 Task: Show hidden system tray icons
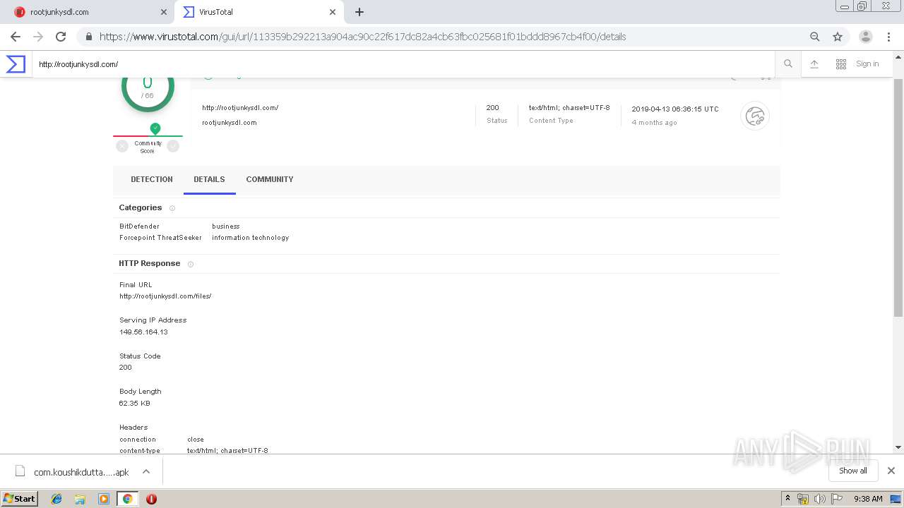click(x=787, y=499)
